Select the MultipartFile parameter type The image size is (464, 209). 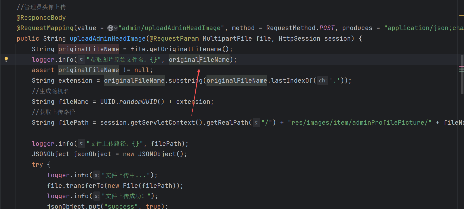tap(227, 38)
